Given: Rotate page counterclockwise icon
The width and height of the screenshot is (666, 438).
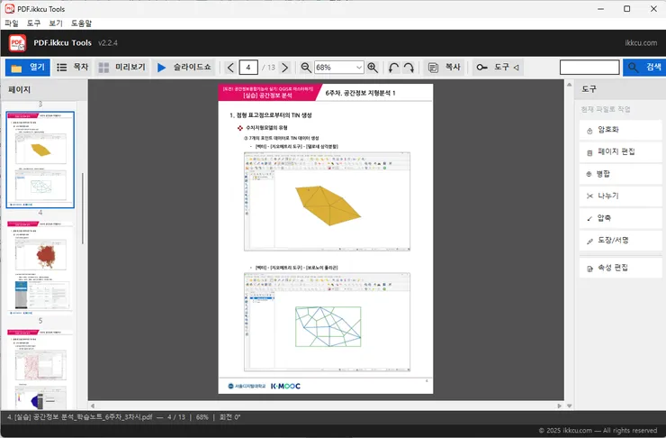Looking at the screenshot, I should tap(393, 68).
